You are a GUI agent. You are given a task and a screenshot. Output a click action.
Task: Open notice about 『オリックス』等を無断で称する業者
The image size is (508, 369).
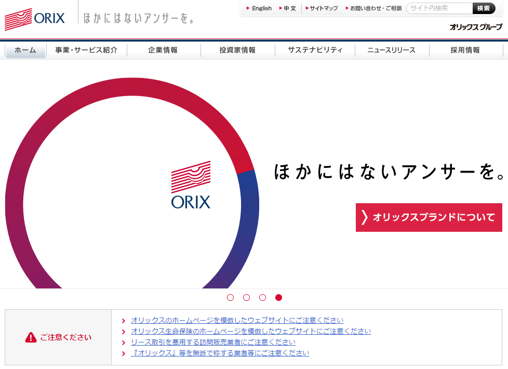pos(220,353)
